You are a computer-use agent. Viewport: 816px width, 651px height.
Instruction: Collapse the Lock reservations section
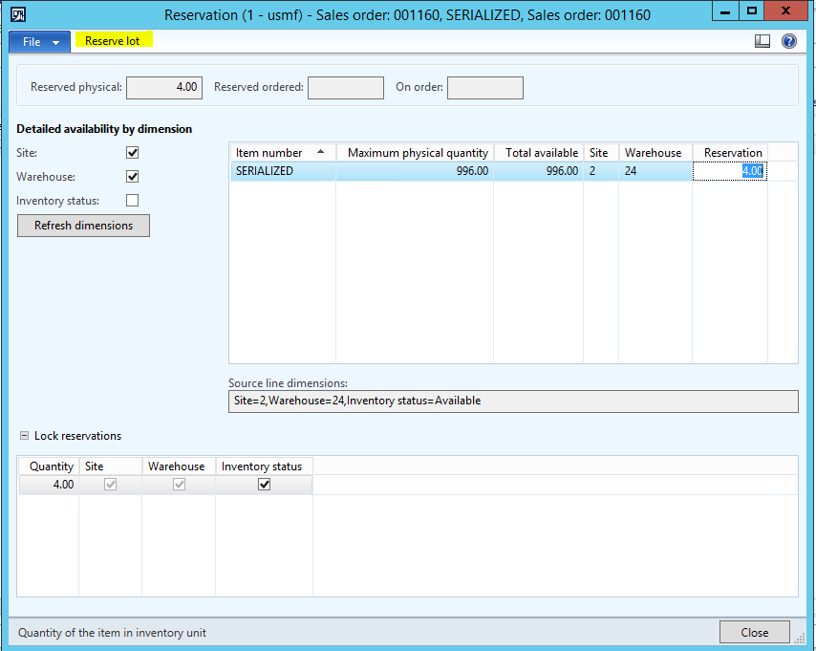(24, 436)
